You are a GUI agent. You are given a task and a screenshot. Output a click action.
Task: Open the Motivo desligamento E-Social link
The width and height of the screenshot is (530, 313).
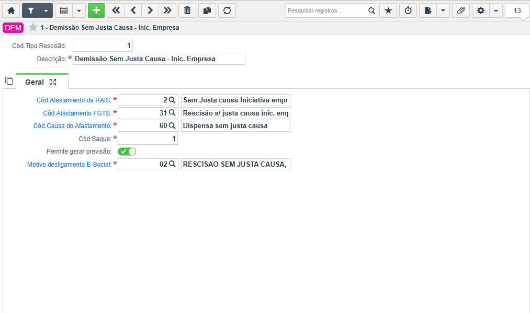(69, 165)
